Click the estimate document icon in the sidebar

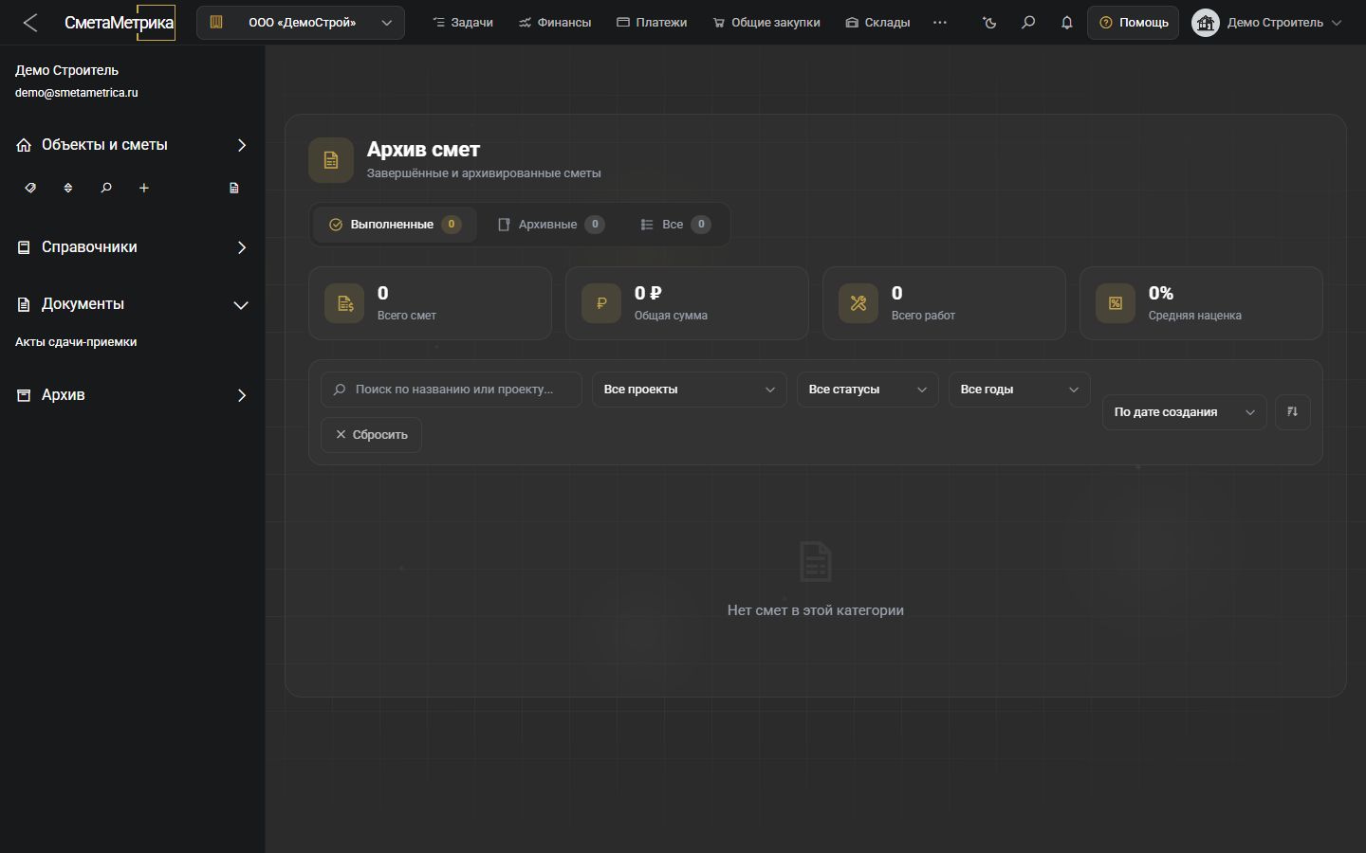[x=234, y=188]
